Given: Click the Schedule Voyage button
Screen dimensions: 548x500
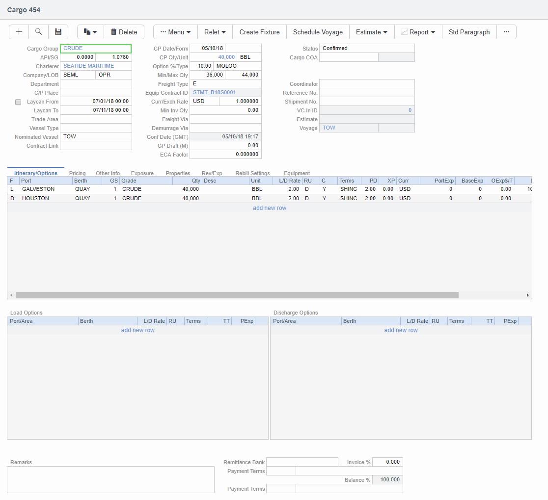Looking at the screenshot, I should pyautogui.click(x=318, y=32).
